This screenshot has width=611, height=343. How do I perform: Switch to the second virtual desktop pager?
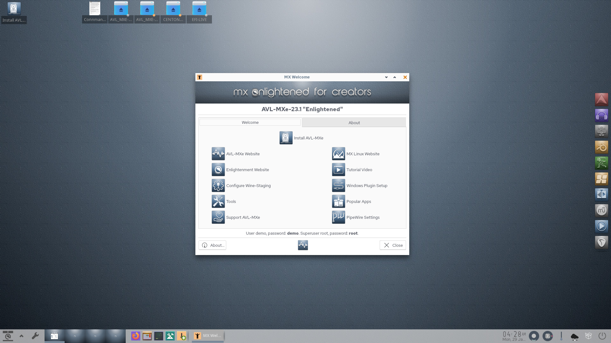(75, 336)
